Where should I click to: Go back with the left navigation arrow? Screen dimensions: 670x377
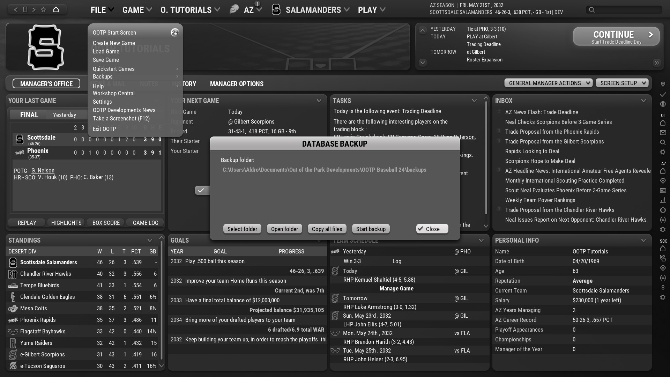tap(16, 9)
